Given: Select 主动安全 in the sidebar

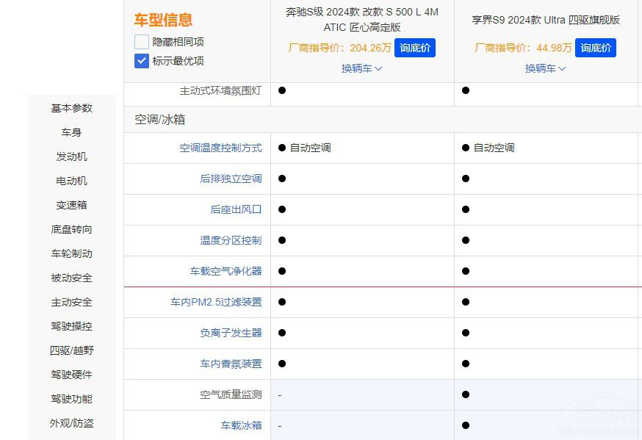Looking at the screenshot, I should tap(71, 302).
